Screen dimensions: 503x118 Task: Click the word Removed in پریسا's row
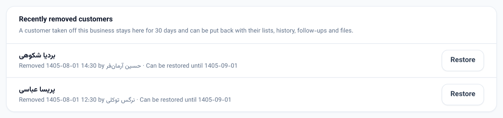point(32,100)
